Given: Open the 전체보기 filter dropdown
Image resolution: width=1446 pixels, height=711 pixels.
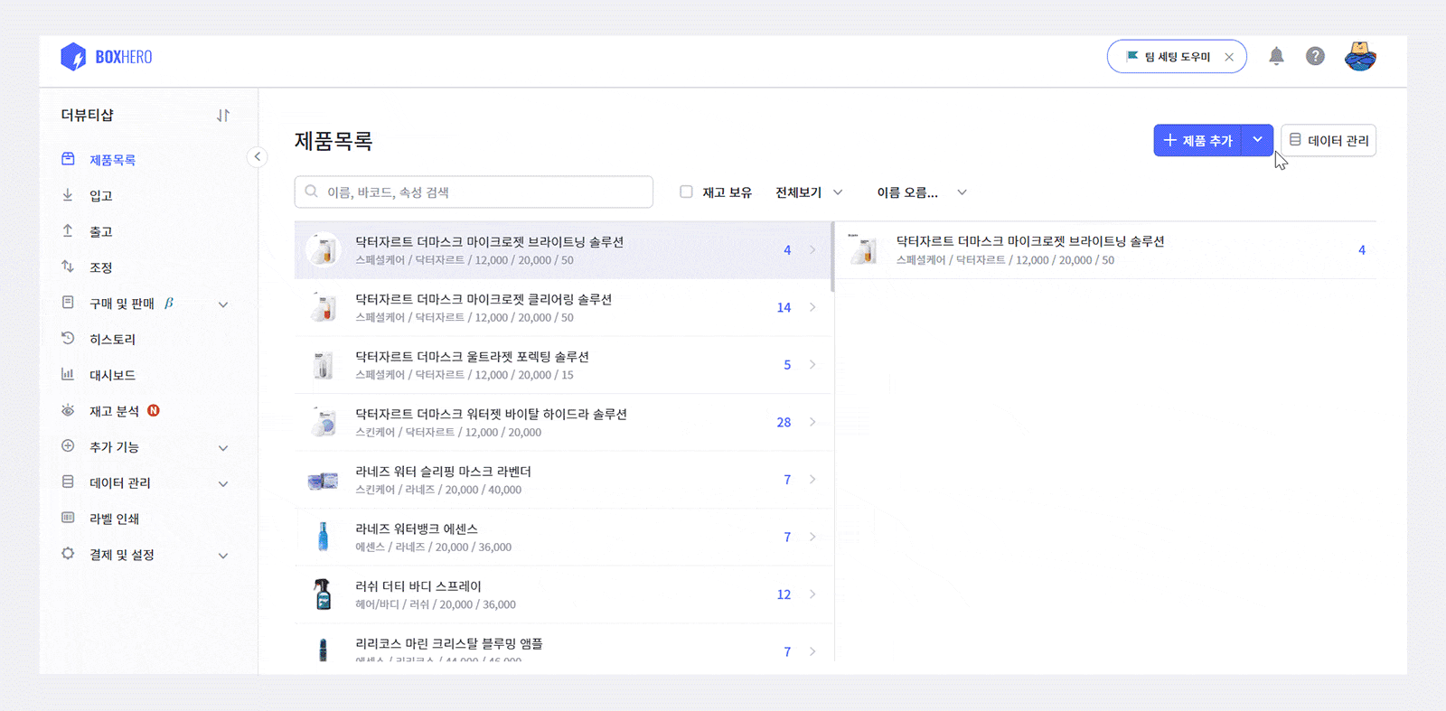Looking at the screenshot, I should coord(809,192).
